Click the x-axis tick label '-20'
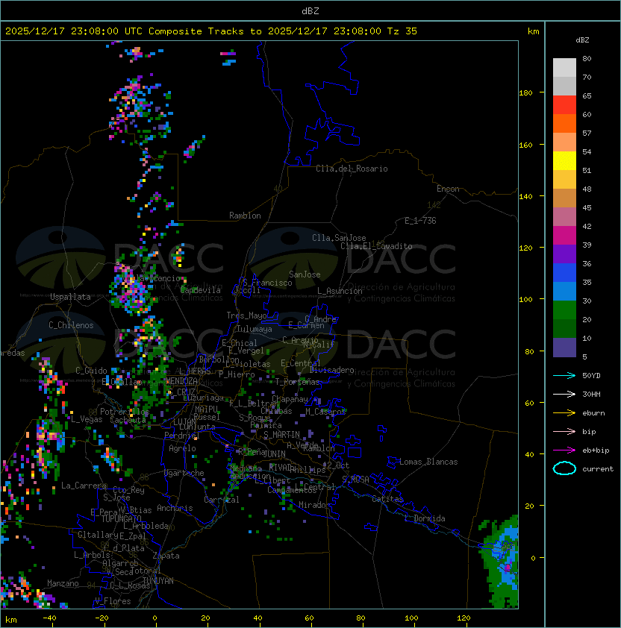Viewport: 621px width, 628px height. [x=102, y=618]
